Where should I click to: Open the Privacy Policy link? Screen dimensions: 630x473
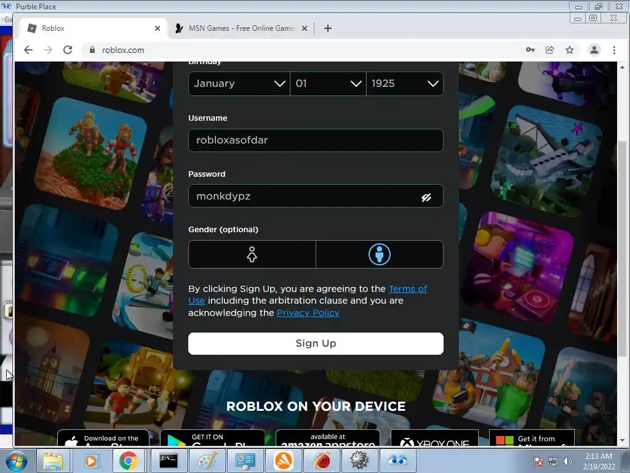click(308, 313)
